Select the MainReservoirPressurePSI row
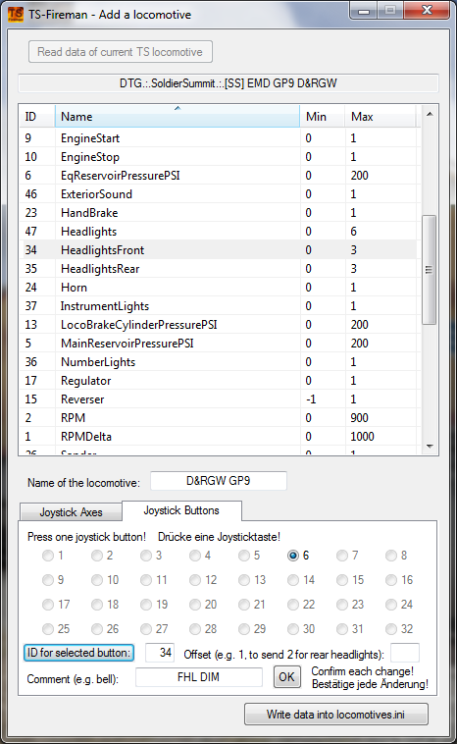This screenshot has width=457, height=744. 220,344
